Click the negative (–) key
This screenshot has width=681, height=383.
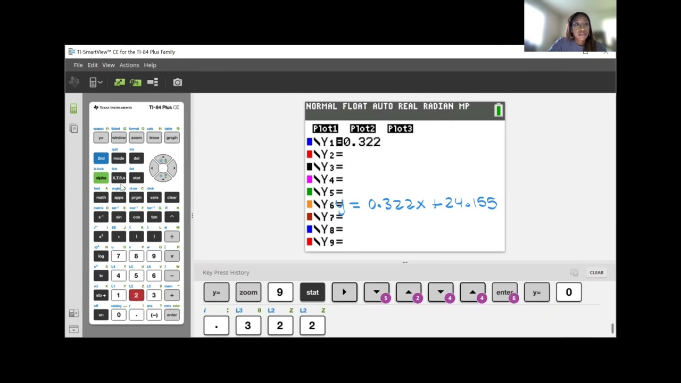click(154, 315)
